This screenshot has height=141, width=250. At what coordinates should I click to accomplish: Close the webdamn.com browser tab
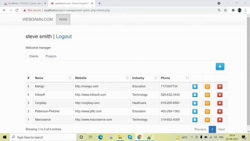(x=92, y=4)
